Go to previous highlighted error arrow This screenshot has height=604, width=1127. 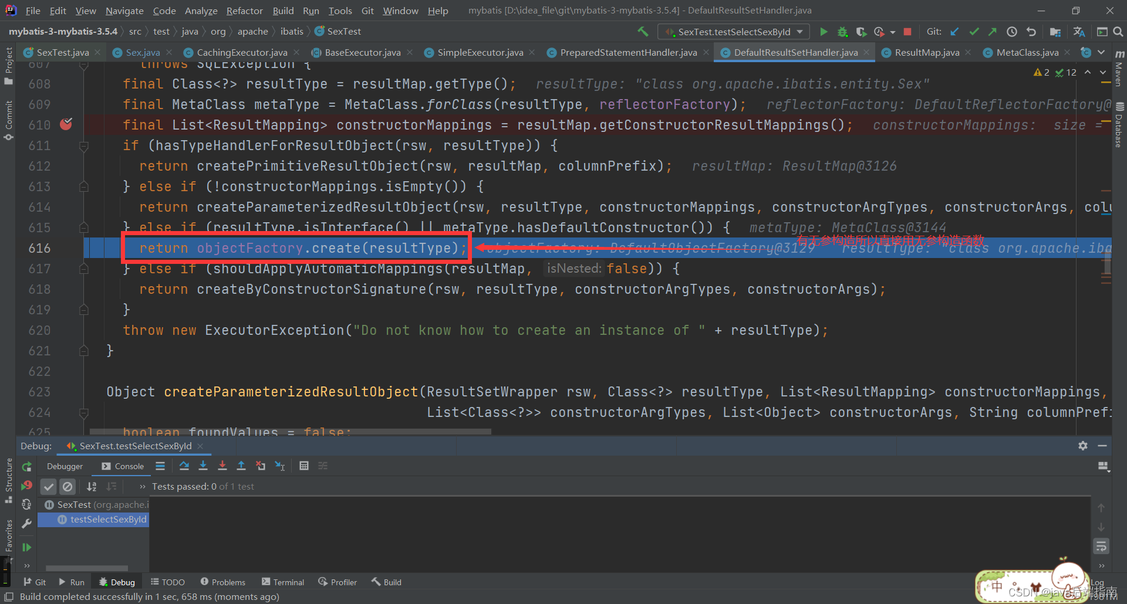click(1088, 72)
